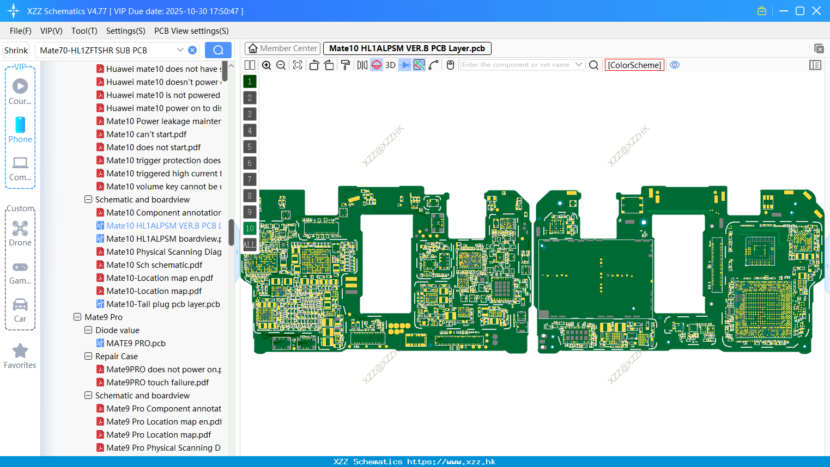
Task: Show PCB layer 2
Action: pos(250,98)
